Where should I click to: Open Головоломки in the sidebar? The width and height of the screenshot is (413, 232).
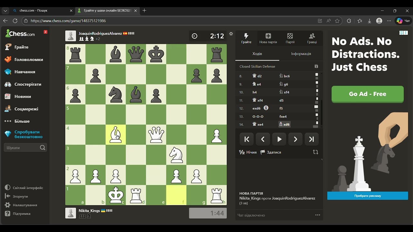(24, 60)
